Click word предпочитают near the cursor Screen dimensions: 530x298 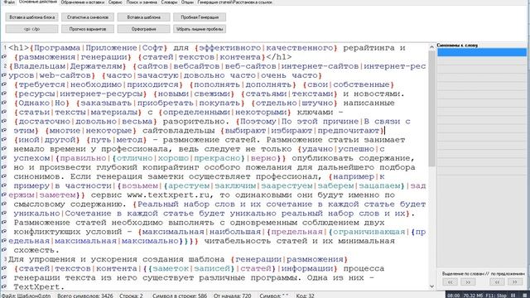tap(349, 131)
